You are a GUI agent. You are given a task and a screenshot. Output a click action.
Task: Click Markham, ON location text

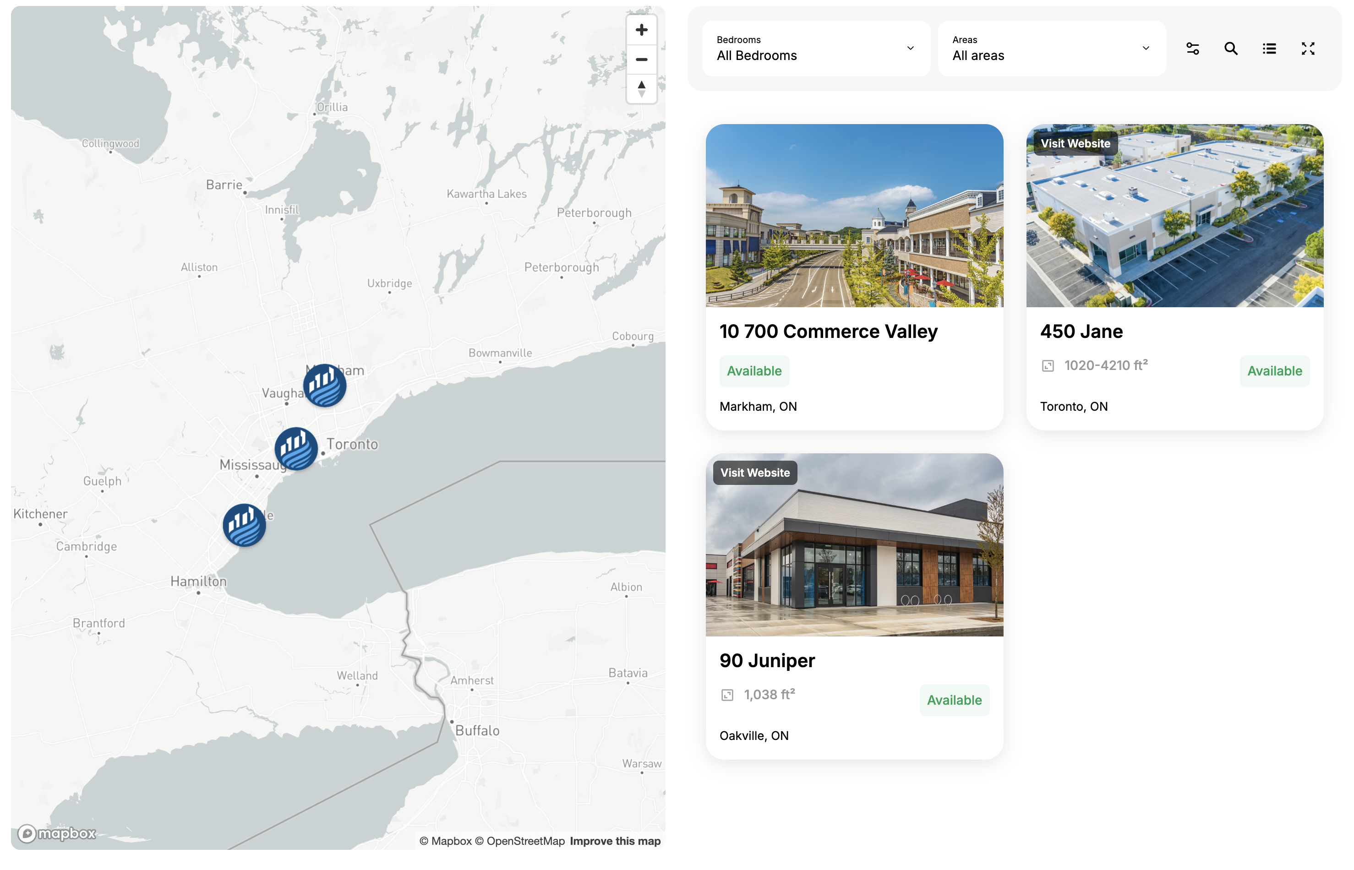pos(758,407)
